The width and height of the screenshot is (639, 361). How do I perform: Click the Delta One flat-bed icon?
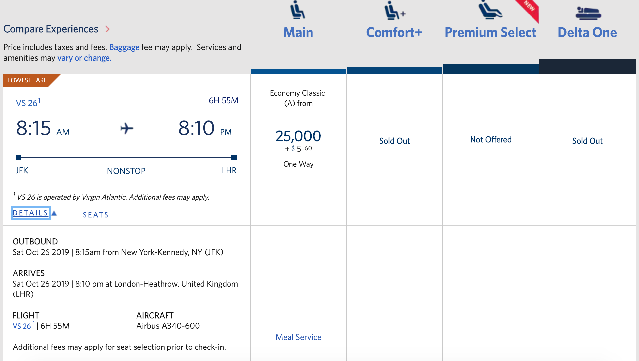coord(588,13)
